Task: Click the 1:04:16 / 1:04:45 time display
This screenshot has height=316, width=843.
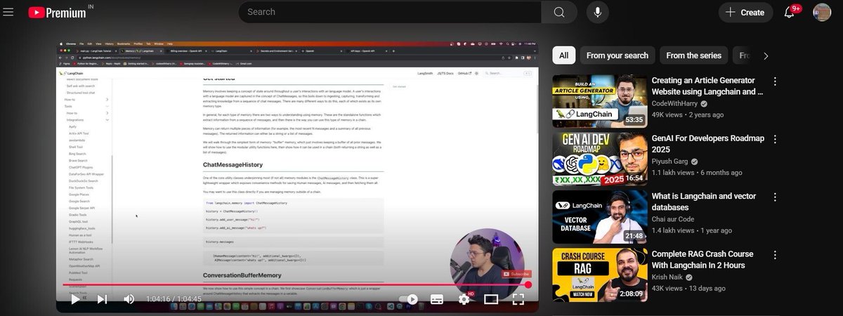Action: point(175,299)
